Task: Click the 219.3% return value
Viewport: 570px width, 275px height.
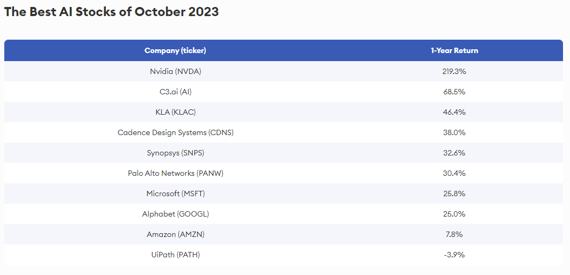Action: tap(454, 71)
